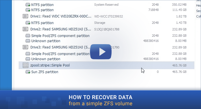Click the 1.43 TB size value

coord(181,23)
